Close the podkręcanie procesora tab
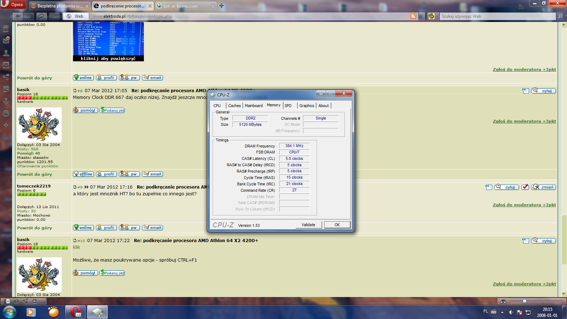Image resolution: width=567 pixels, height=319 pixels. click(x=150, y=6)
